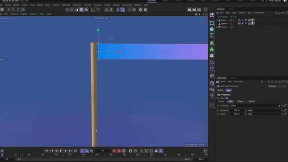Click the reset PSR icon in top-left toolbar
Viewport: 288px width, 162px height.
coord(2,9)
